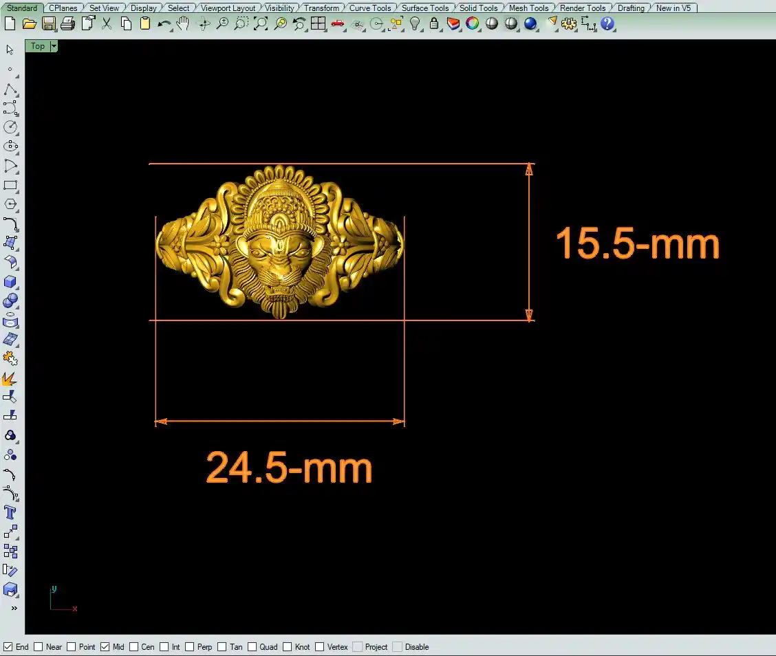
Task: Open the Help question mark icon
Action: pyautogui.click(x=607, y=24)
